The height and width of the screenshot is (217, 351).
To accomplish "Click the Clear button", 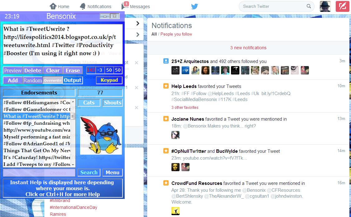I will coord(53,70).
